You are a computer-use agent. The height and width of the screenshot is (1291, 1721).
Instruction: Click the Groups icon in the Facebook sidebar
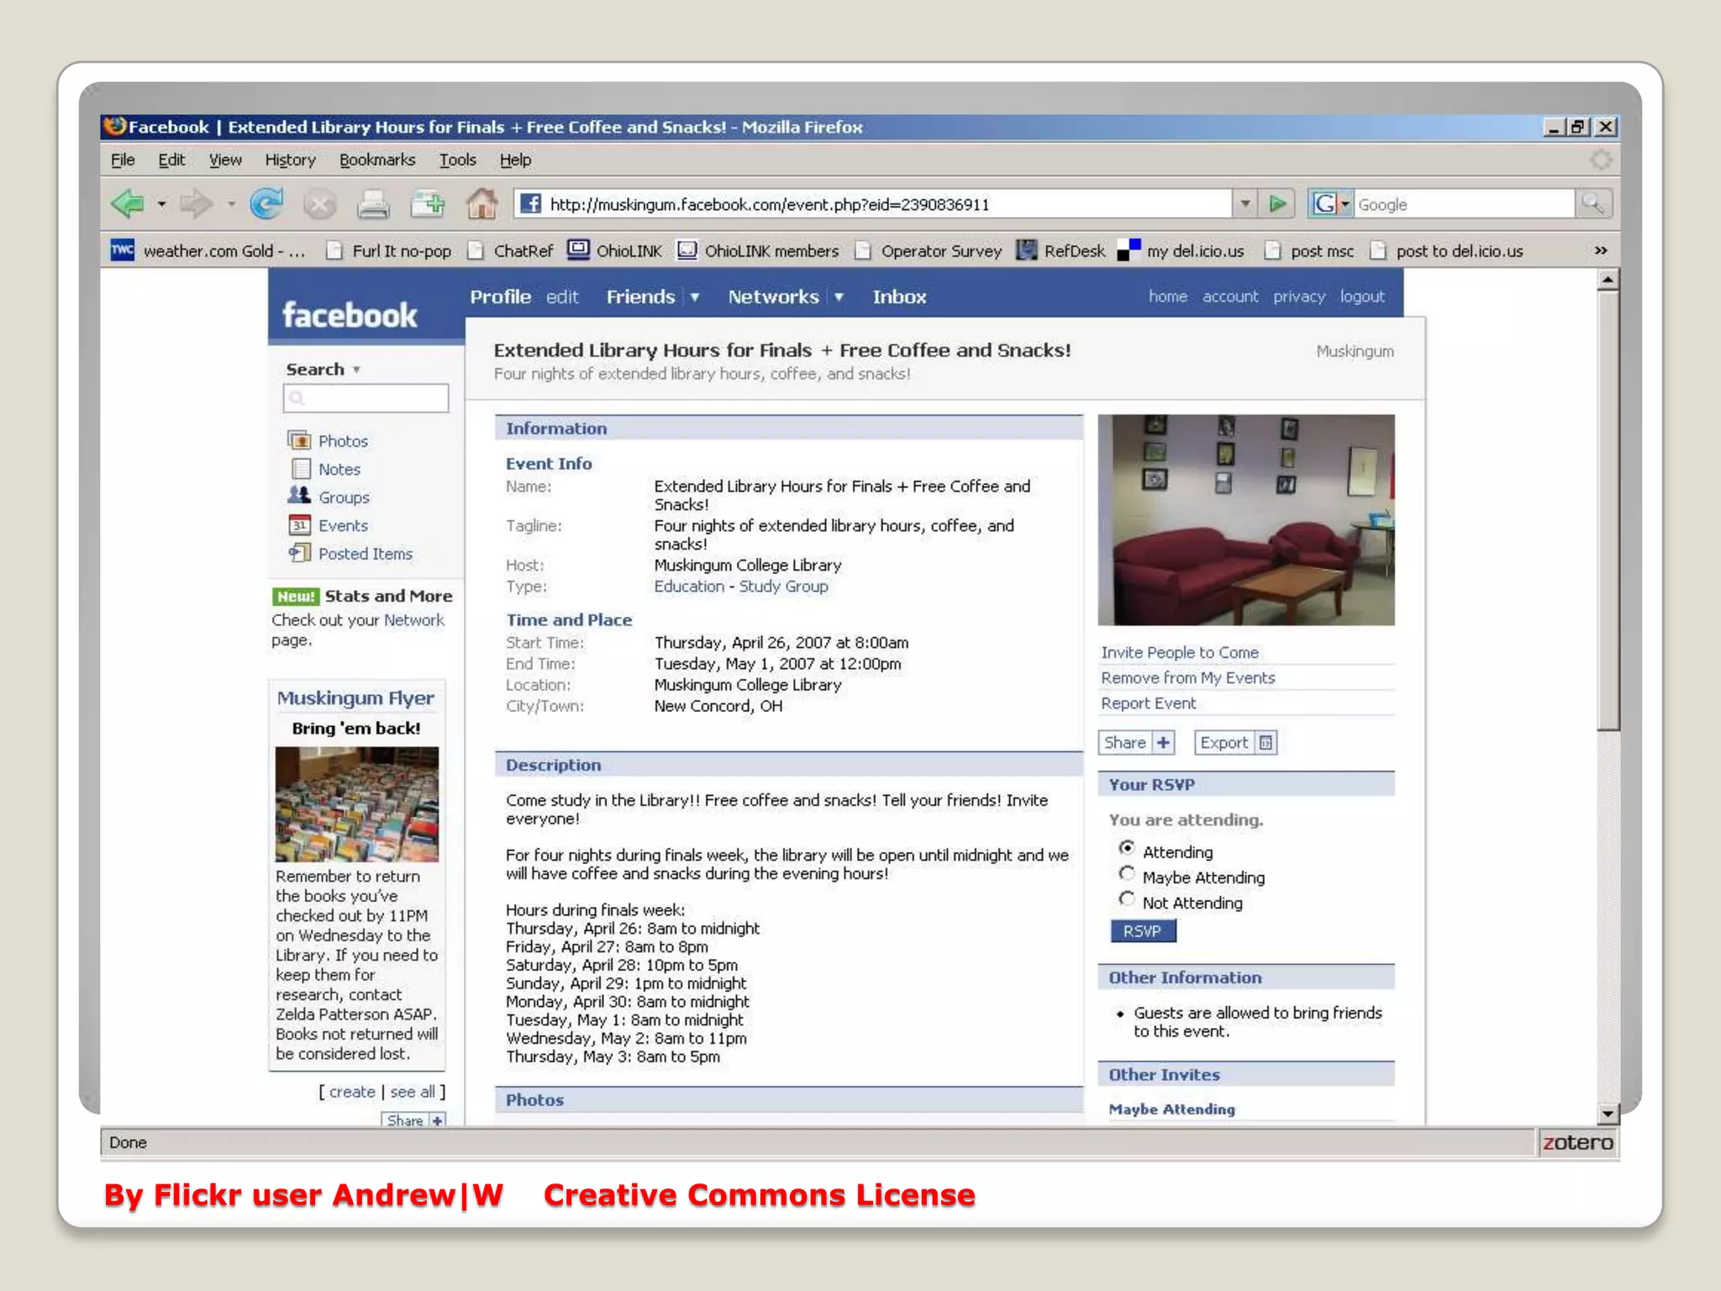(x=299, y=496)
